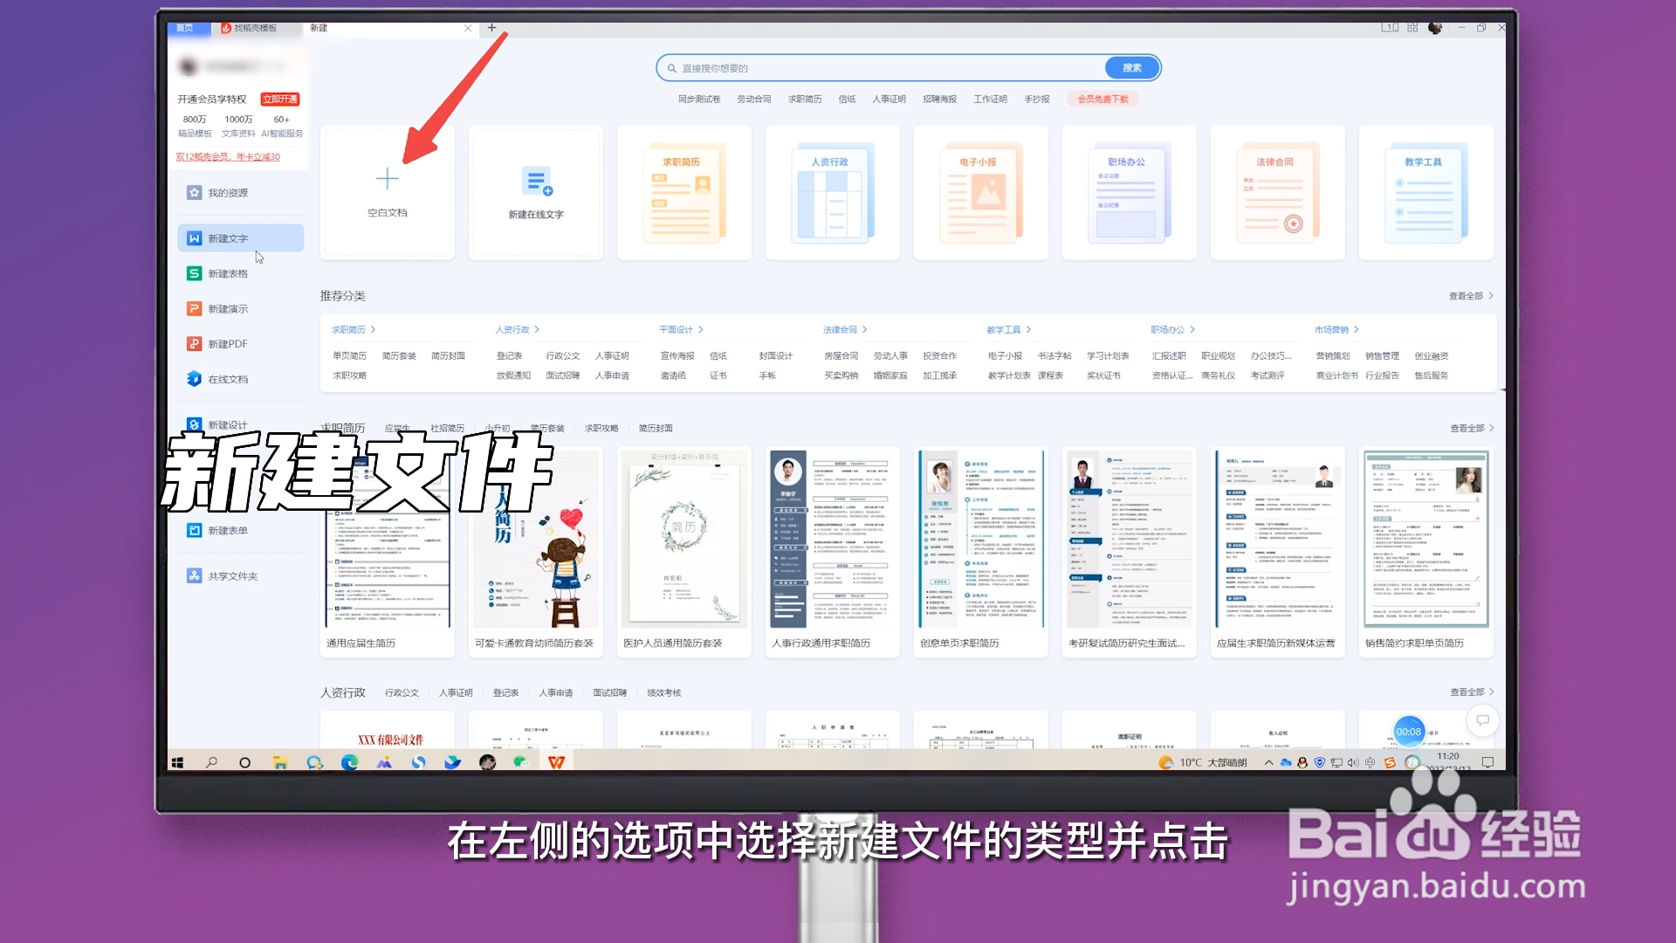Click 宣传海报 subcategory link
Screen dimensions: 1676x943
click(x=677, y=356)
